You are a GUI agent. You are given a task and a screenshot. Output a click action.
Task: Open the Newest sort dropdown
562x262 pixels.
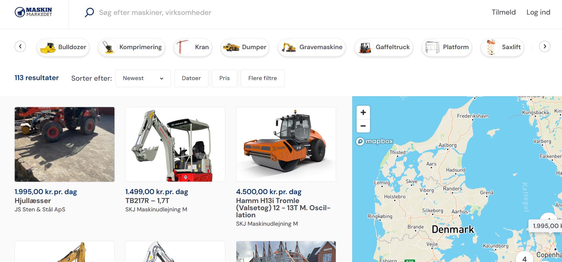pos(143,78)
